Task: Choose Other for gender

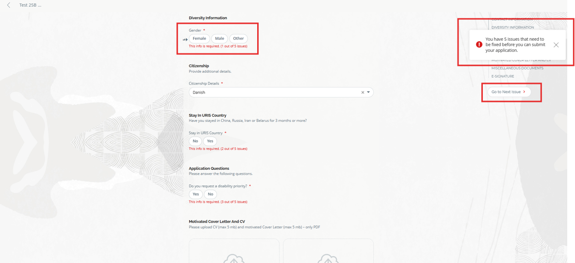Action: tap(238, 39)
